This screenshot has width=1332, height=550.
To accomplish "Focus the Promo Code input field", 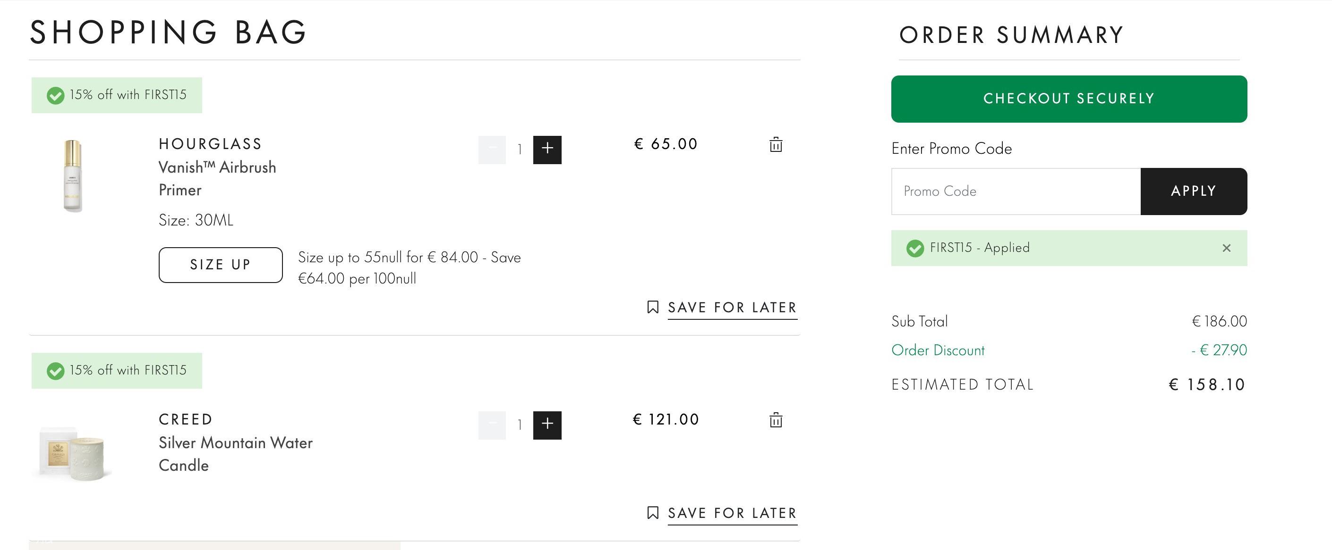I will 1016,191.
